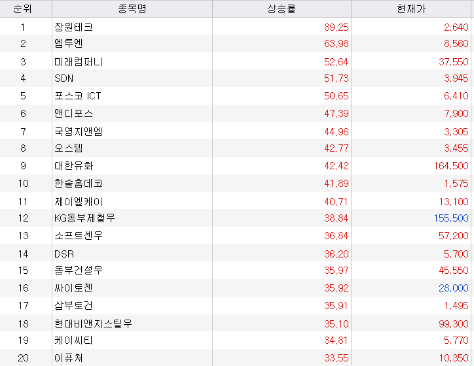Select stock name 오스템

(x=69, y=148)
